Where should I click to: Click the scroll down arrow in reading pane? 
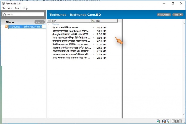184,114
